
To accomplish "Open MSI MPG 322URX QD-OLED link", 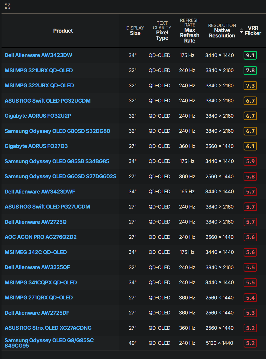I will point(39,86).
